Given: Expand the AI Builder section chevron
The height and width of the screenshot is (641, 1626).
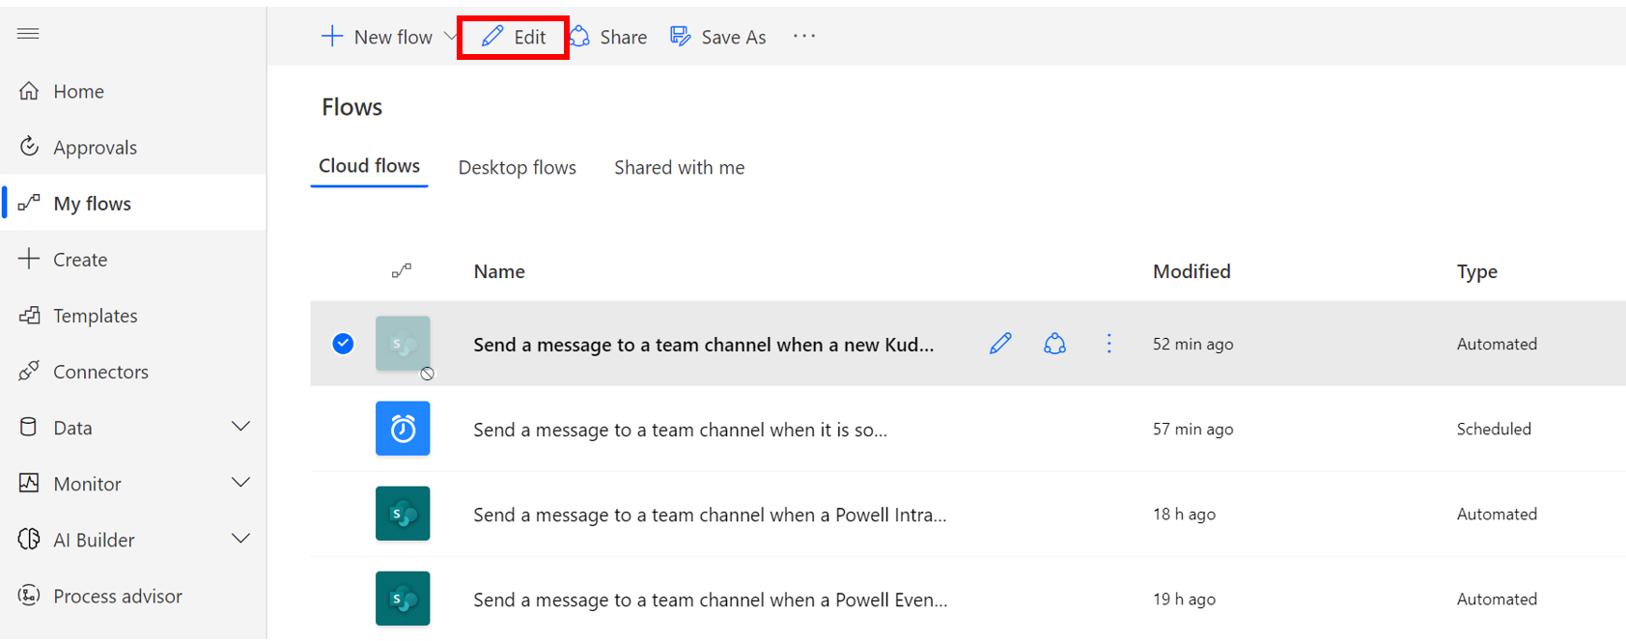Looking at the screenshot, I should [241, 539].
